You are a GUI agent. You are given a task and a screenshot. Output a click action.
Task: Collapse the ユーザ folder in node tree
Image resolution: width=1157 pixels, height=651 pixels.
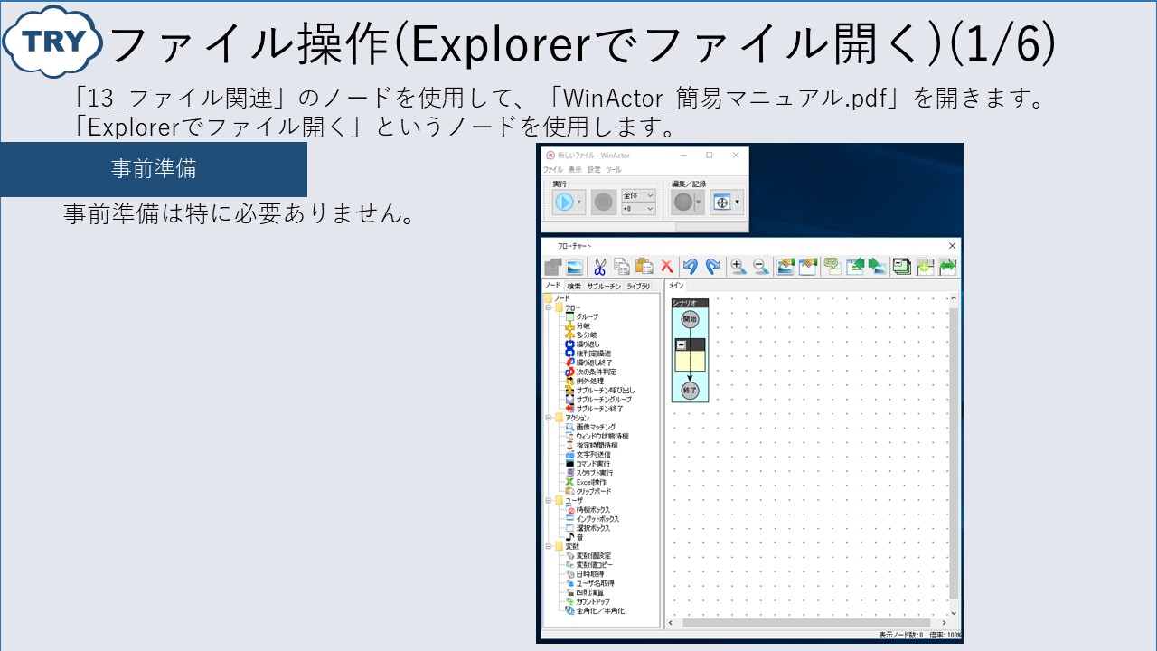[548, 500]
